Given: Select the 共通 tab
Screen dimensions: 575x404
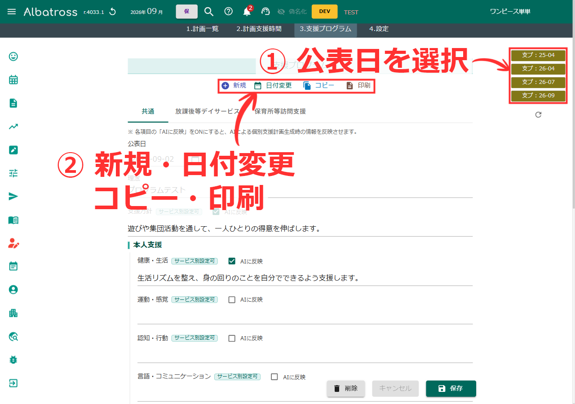Looking at the screenshot, I should pyautogui.click(x=148, y=111).
